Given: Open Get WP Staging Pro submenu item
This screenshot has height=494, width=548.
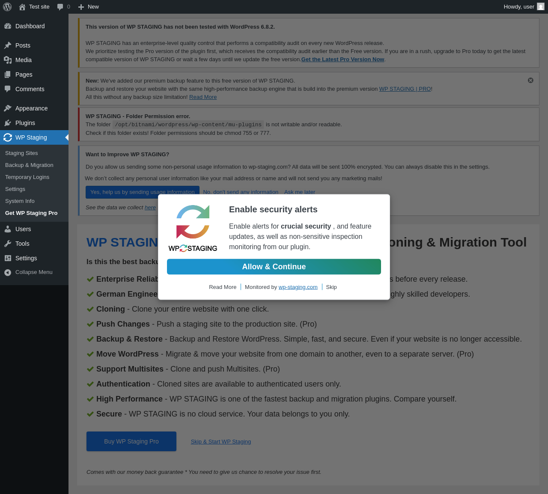Looking at the screenshot, I should pyautogui.click(x=31, y=213).
